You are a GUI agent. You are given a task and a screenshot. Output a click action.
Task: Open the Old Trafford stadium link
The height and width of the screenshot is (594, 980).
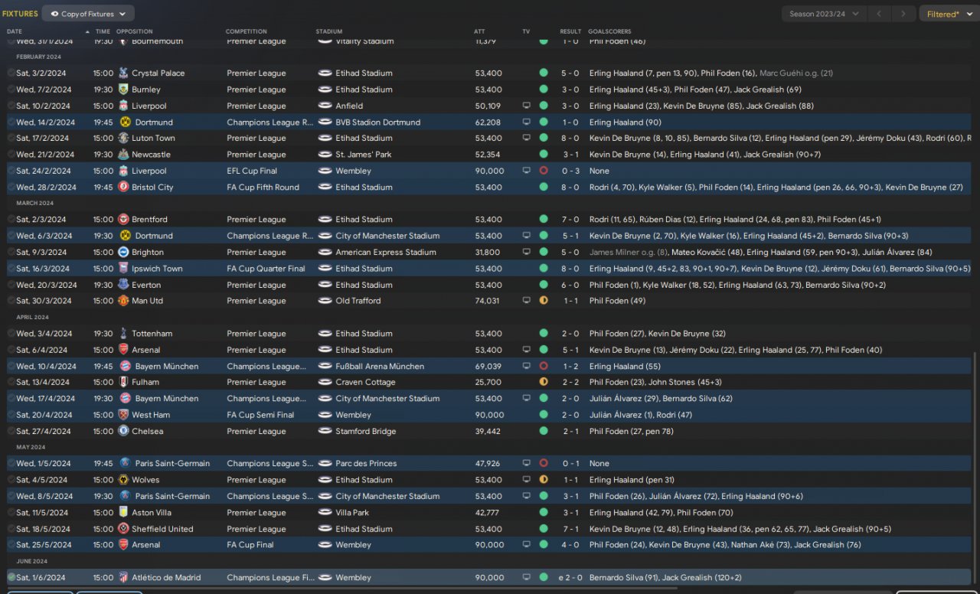pyautogui.click(x=358, y=301)
